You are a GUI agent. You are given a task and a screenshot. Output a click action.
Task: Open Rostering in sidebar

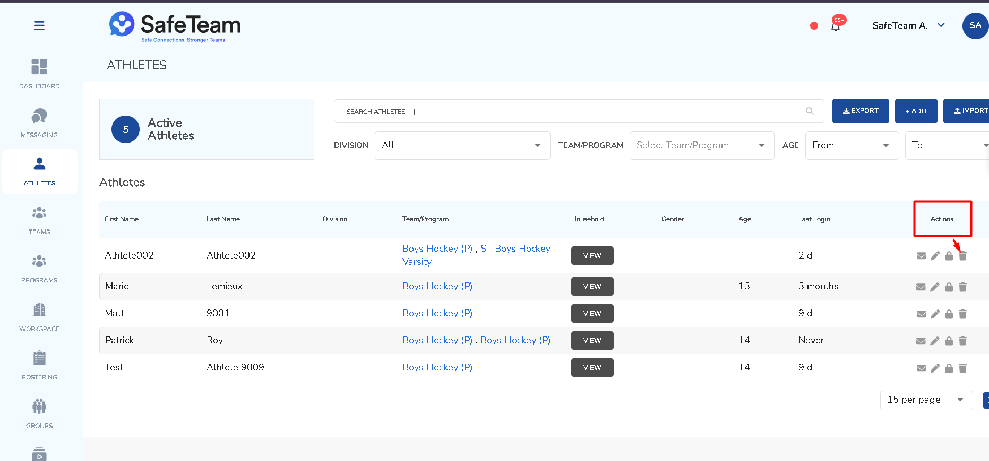pyautogui.click(x=39, y=366)
